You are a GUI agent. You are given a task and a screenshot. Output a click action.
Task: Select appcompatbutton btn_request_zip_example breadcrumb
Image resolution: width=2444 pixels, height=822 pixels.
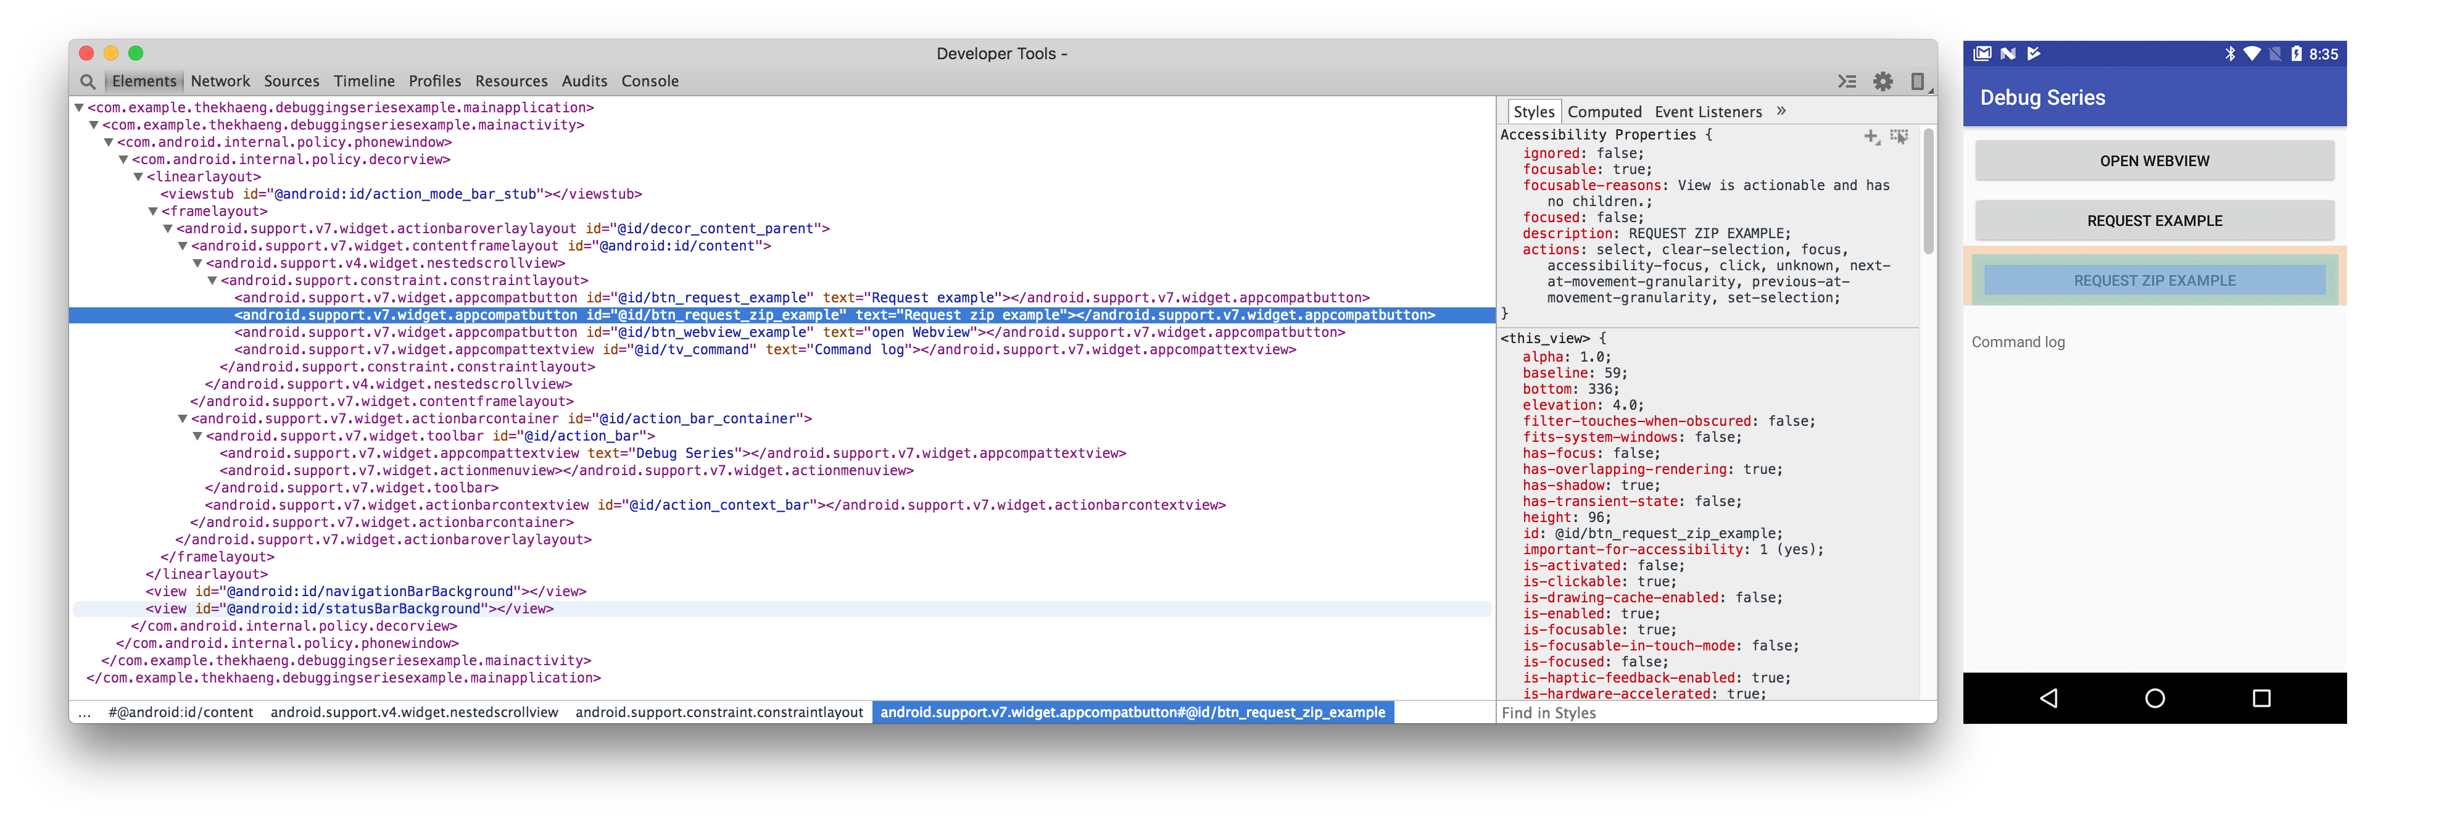click(x=1133, y=713)
